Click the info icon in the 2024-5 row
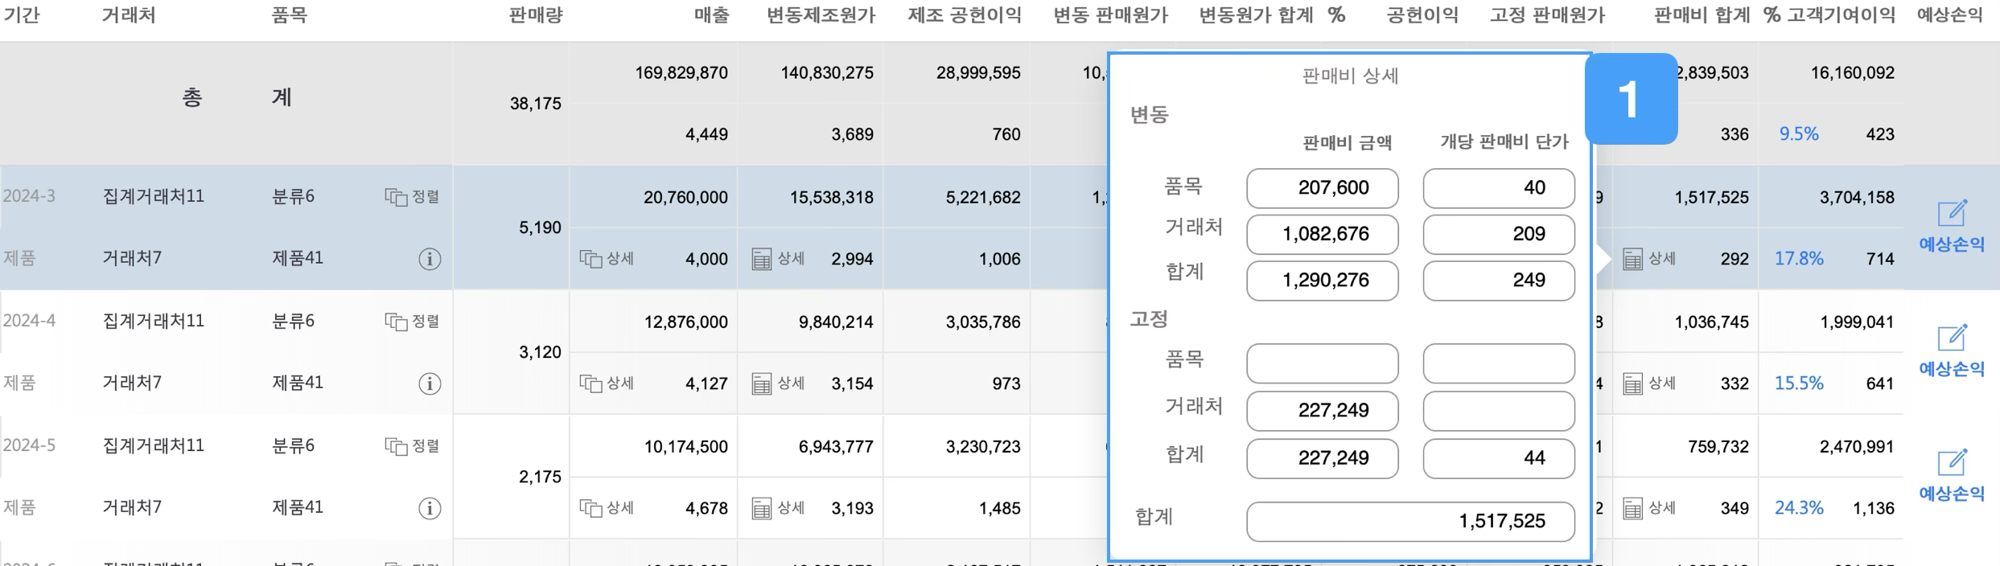The height and width of the screenshot is (566, 2000). click(x=430, y=508)
